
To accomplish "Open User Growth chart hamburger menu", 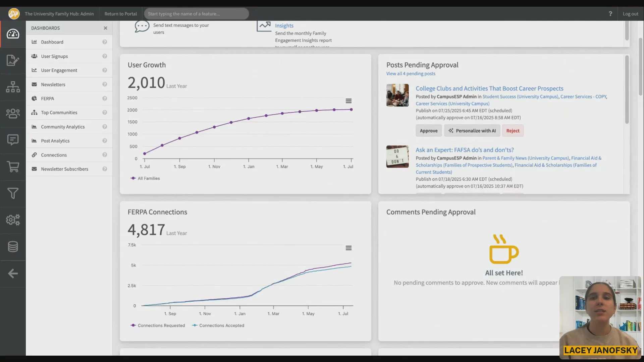I will point(348,101).
